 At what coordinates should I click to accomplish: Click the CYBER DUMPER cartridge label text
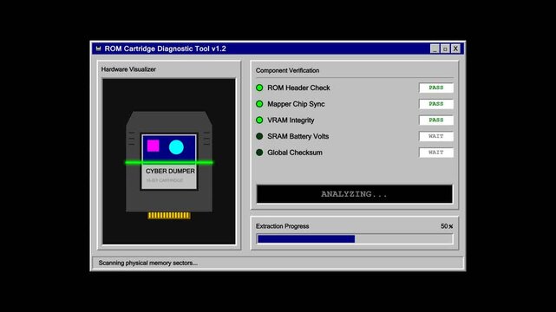pyautogui.click(x=170, y=171)
